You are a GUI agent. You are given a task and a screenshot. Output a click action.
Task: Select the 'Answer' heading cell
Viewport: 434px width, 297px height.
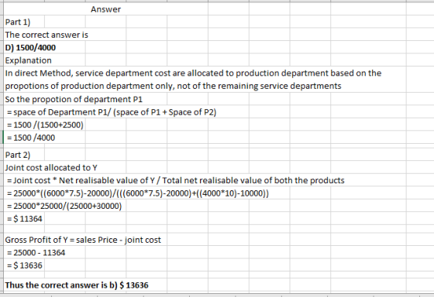tap(105, 9)
